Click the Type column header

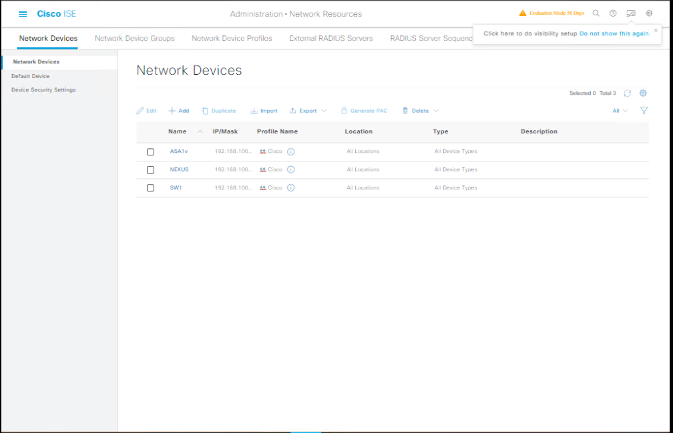tap(441, 131)
